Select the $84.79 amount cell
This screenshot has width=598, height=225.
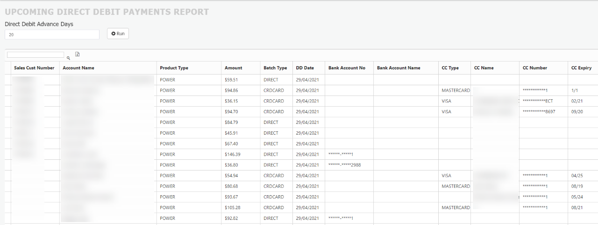[231, 123]
